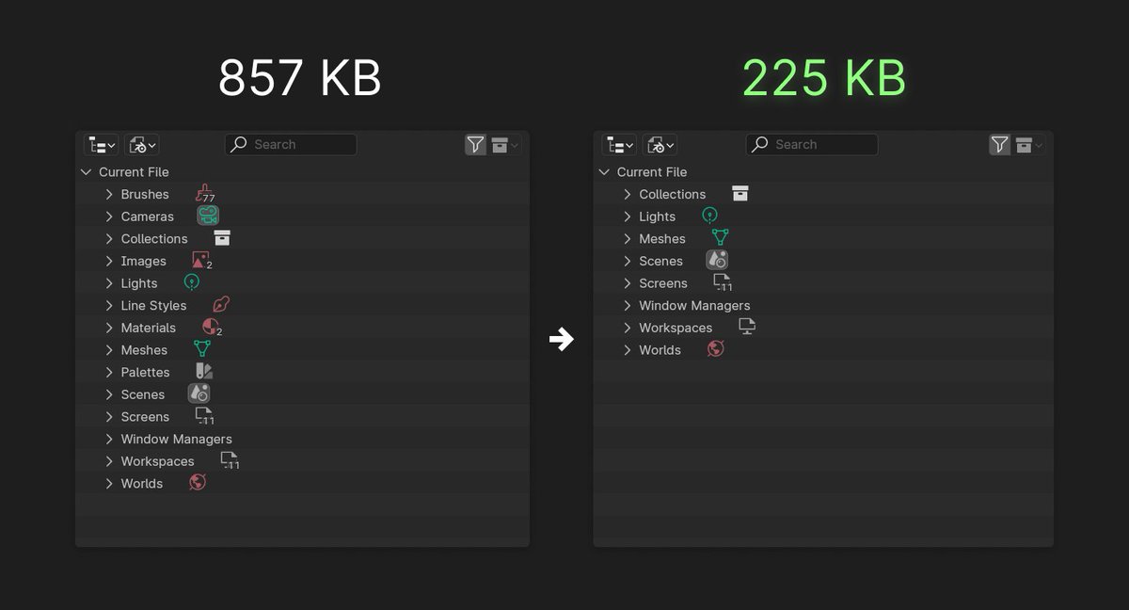
Task: Toggle filter funnel button in right outliner
Action: click(x=999, y=144)
